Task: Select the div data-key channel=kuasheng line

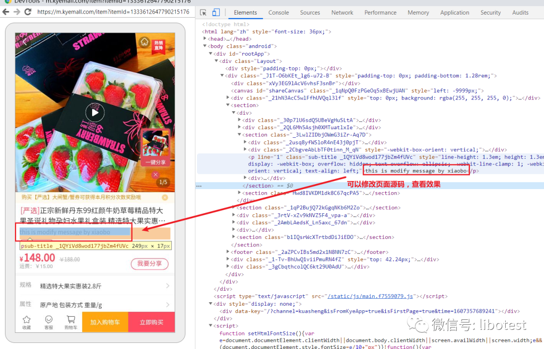Action: pyautogui.click(x=370, y=311)
